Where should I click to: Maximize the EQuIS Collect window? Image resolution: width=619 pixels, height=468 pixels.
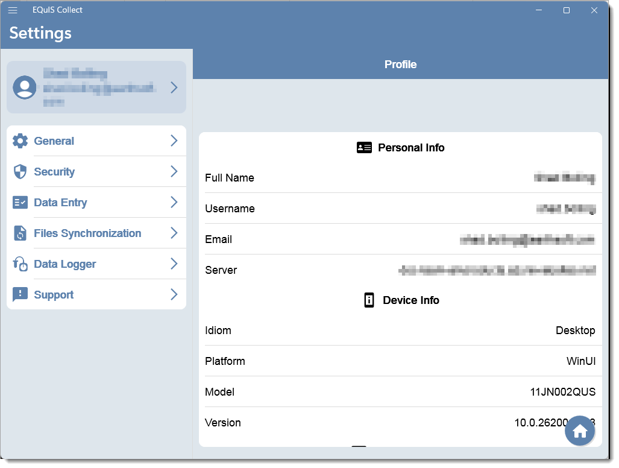click(566, 10)
